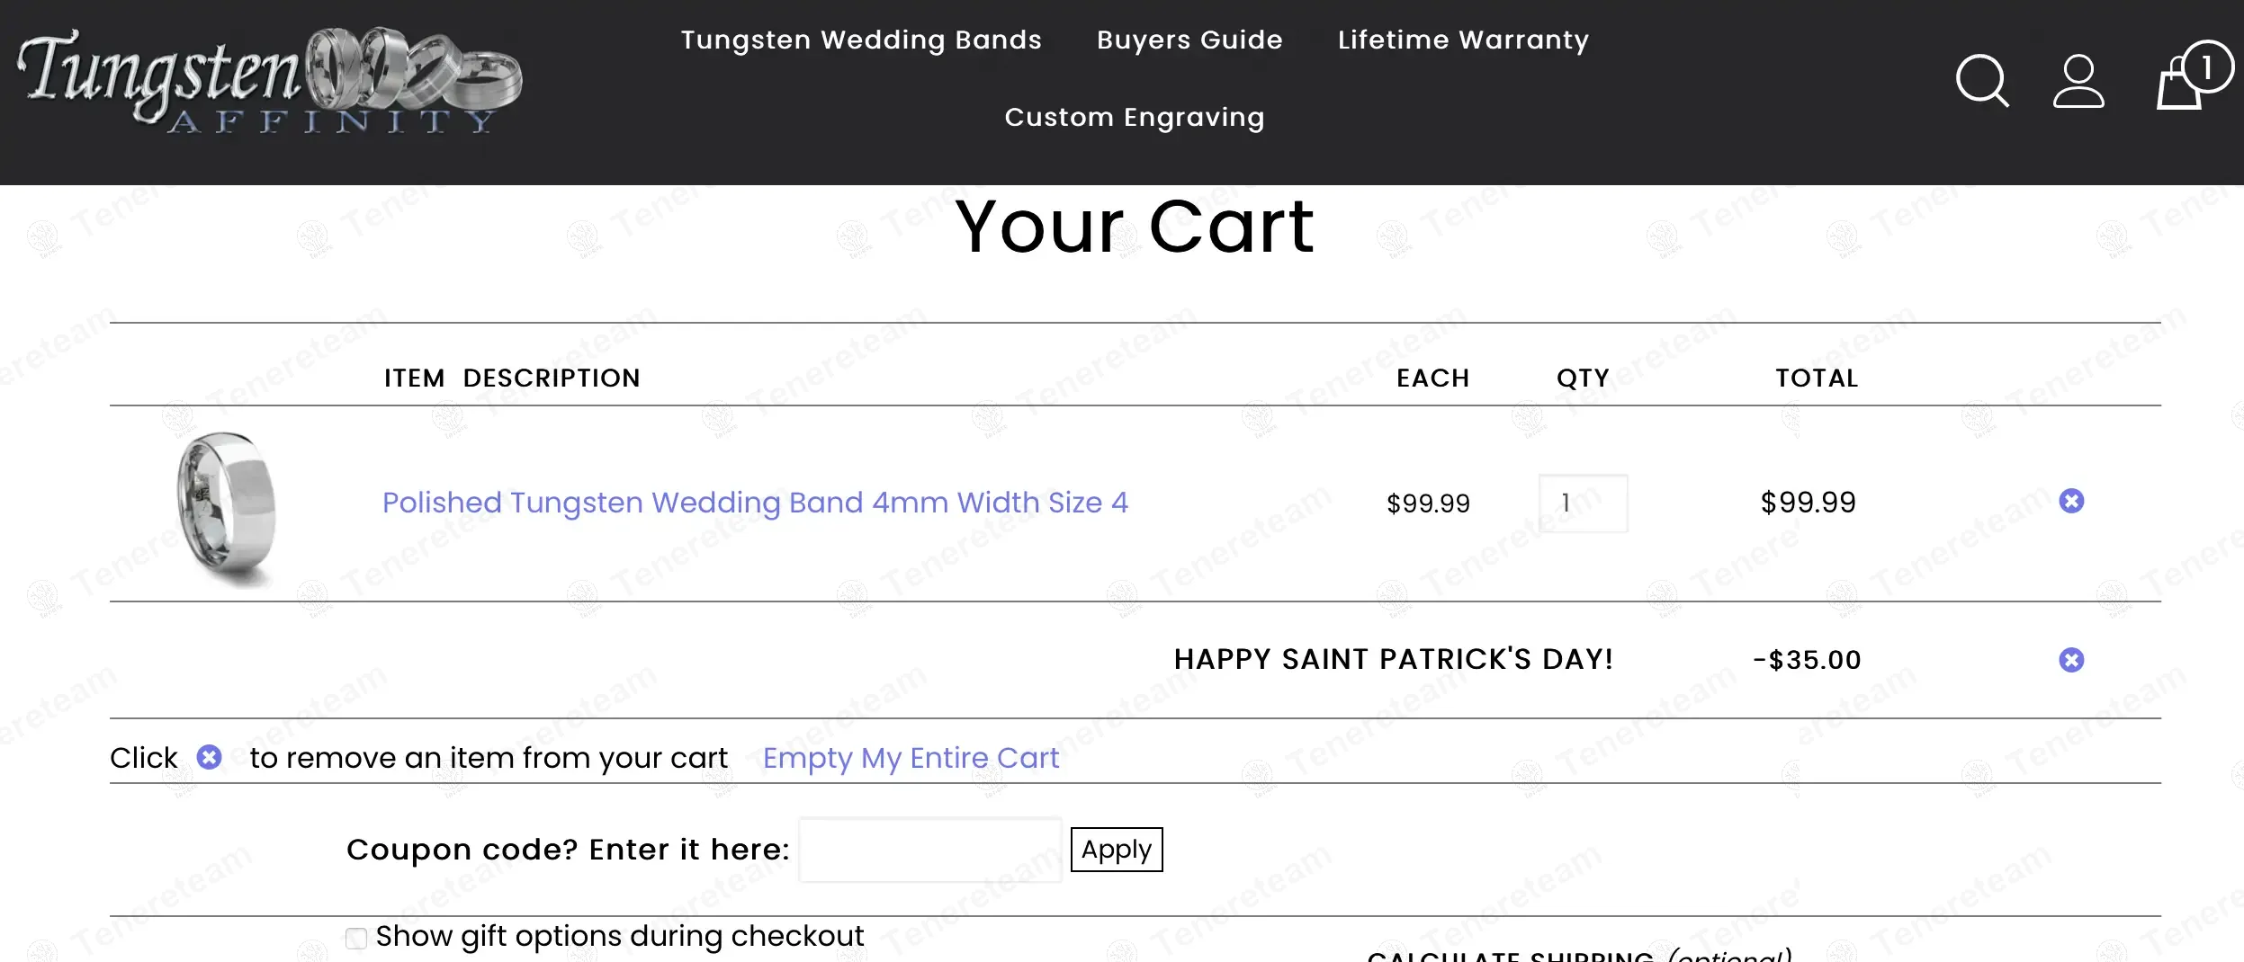This screenshot has width=2244, height=962.
Task: Open the Lifetime Warranty page
Action: click(x=1463, y=40)
